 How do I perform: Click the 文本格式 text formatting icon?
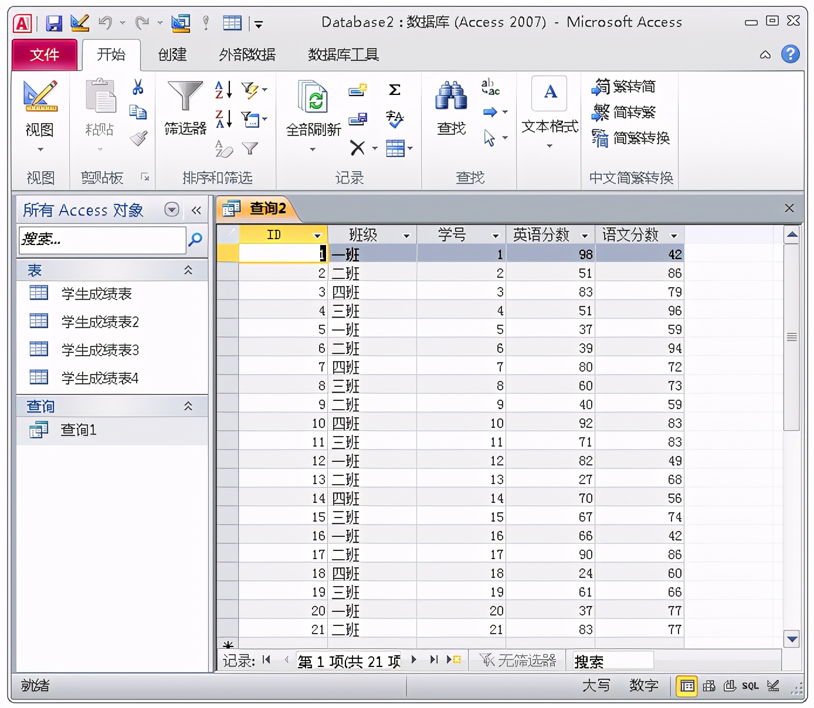click(x=548, y=94)
